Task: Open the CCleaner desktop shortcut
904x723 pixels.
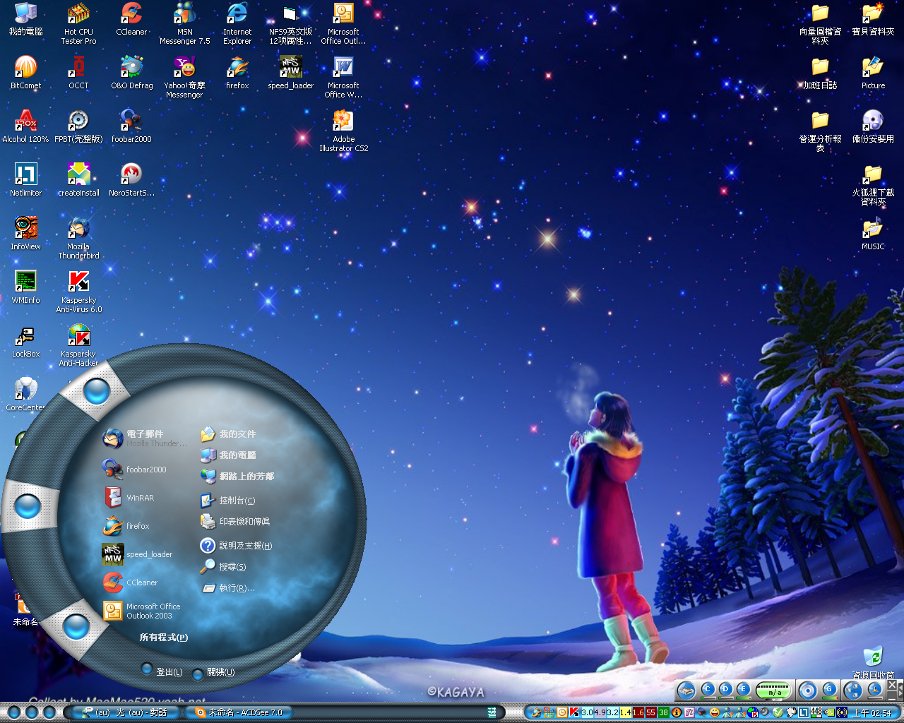Action: (x=131, y=15)
